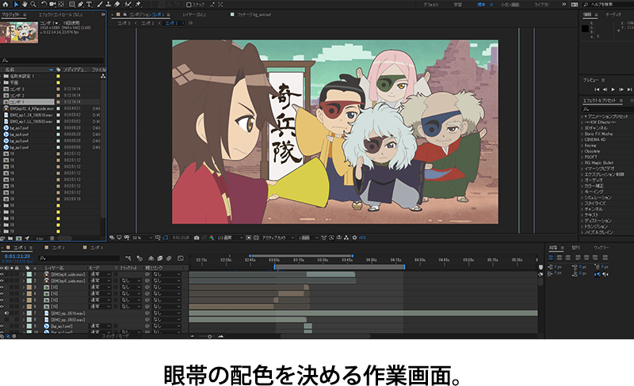
Task: Open the 1画面 view layout dropdown
Action: tap(308, 238)
